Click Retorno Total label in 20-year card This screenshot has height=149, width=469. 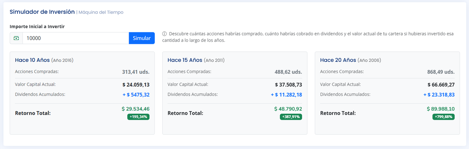(x=338, y=113)
